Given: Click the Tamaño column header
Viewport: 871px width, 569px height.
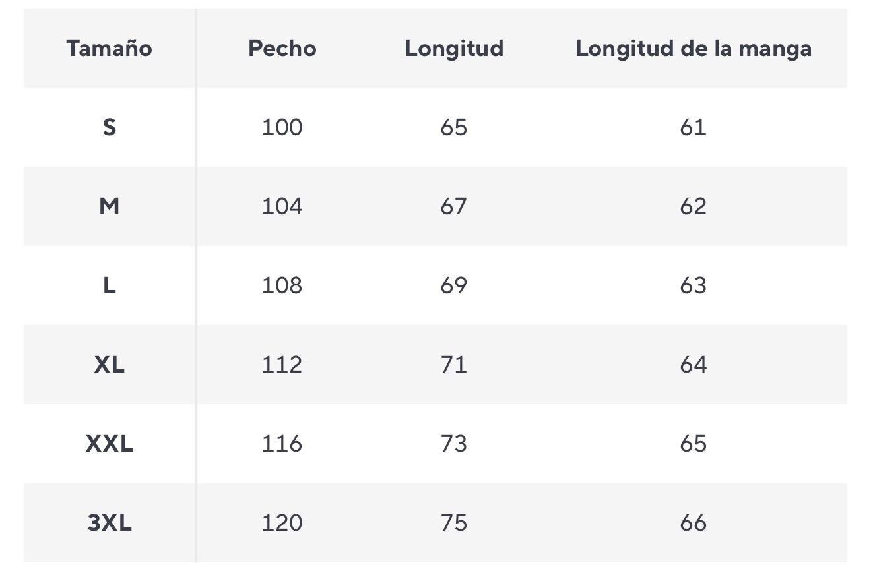Looking at the screenshot, I should pyautogui.click(x=109, y=48).
